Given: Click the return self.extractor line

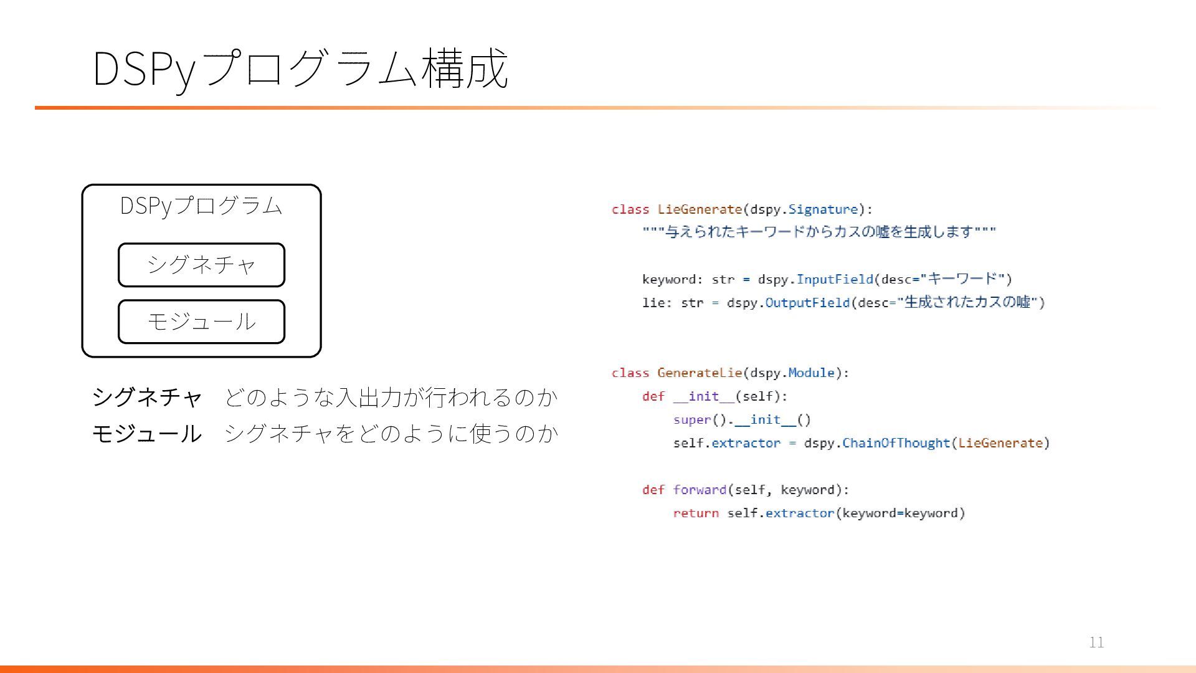Looking at the screenshot, I should 819,513.
